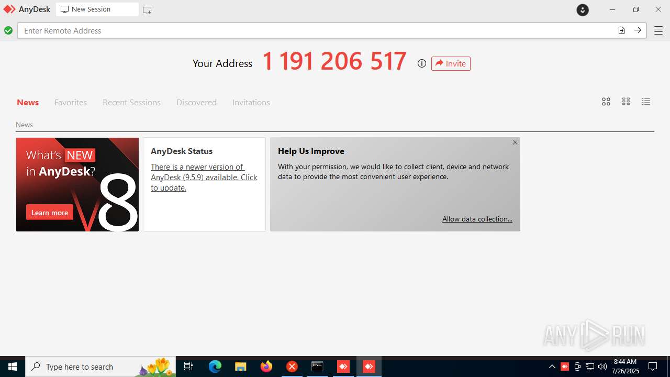Switch to the first AnyDesk taskbar window
670x377 pixels.
[343, 367]
